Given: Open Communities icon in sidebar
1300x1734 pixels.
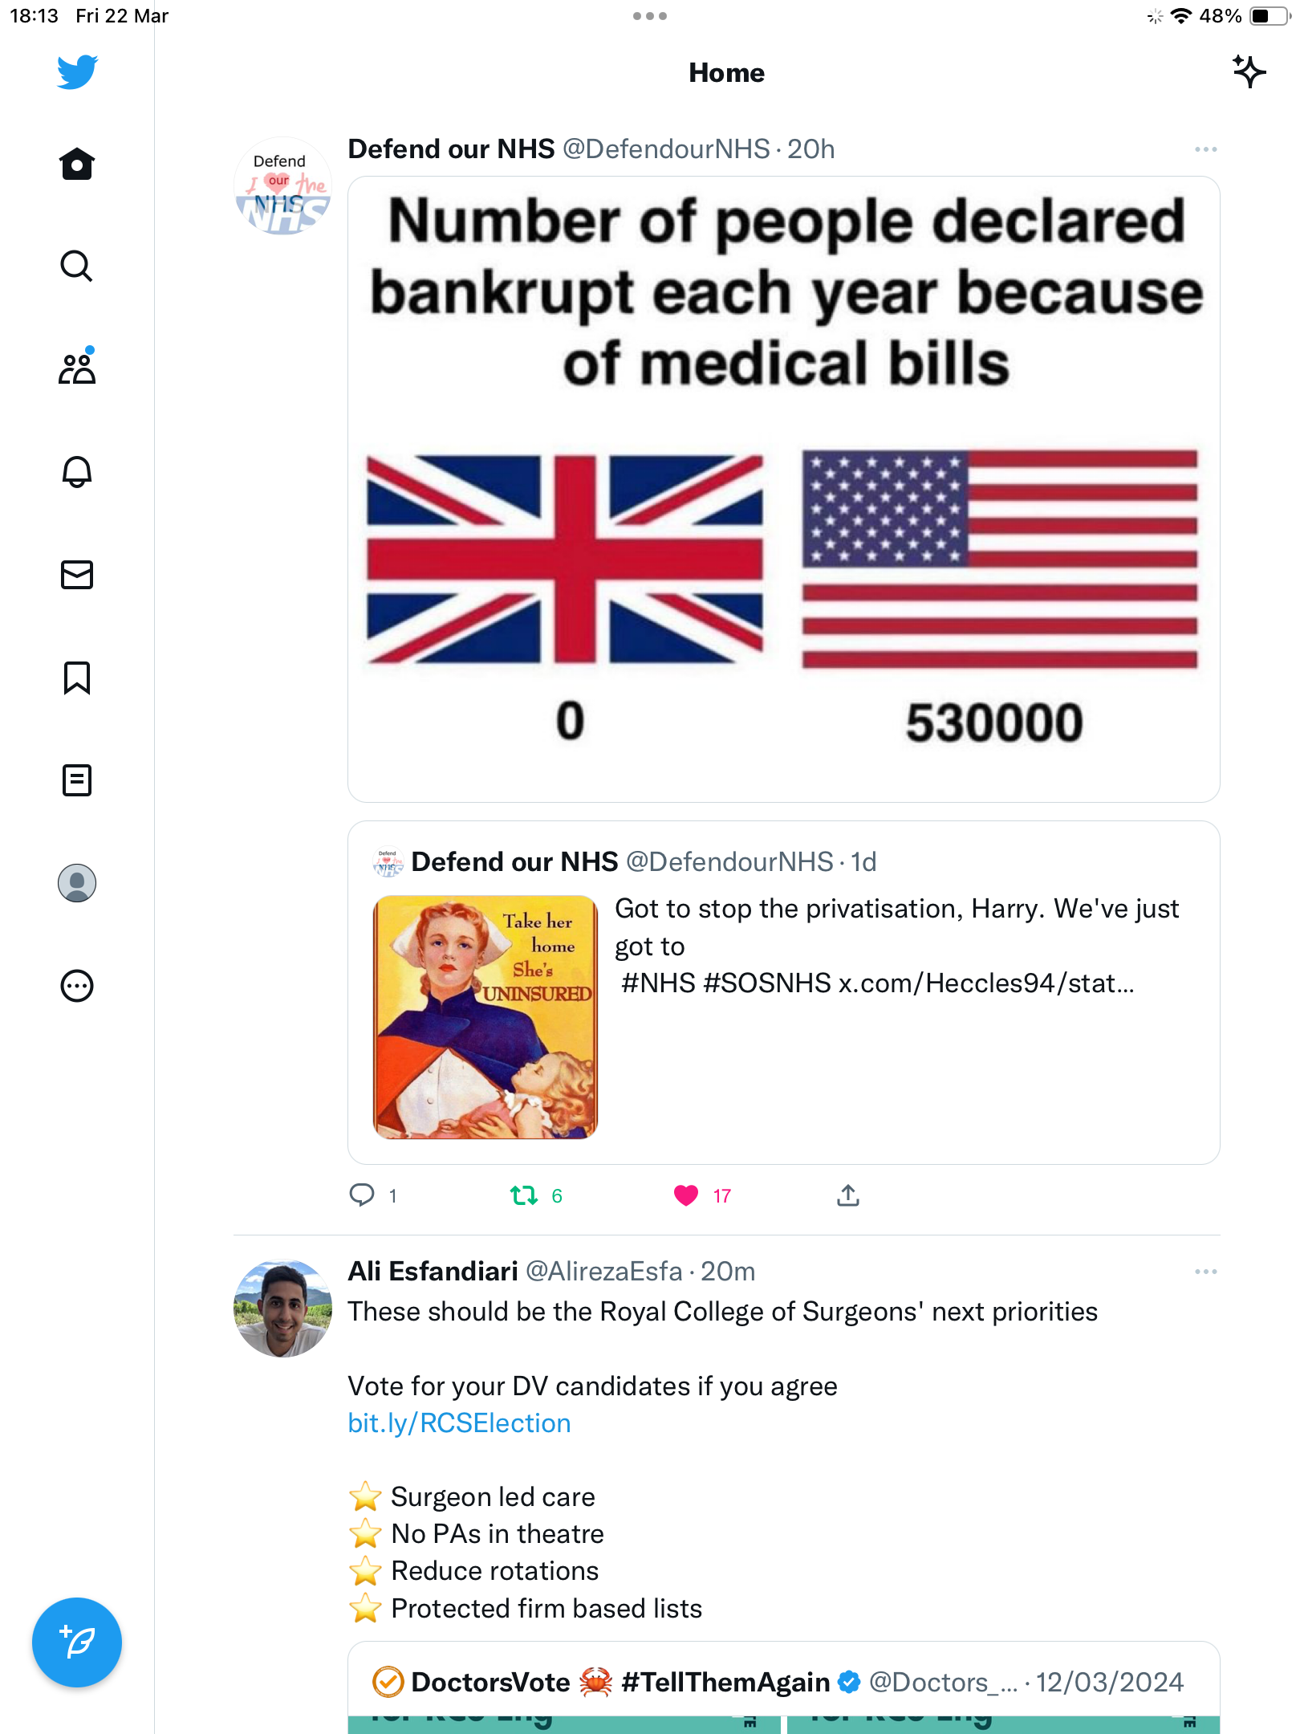Looking at the screenshot, I should point(77,368).
